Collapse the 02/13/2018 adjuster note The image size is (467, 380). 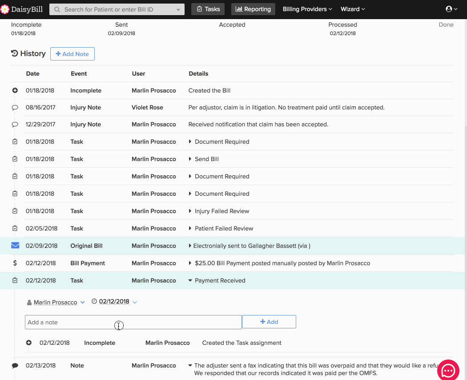[190, 365]
